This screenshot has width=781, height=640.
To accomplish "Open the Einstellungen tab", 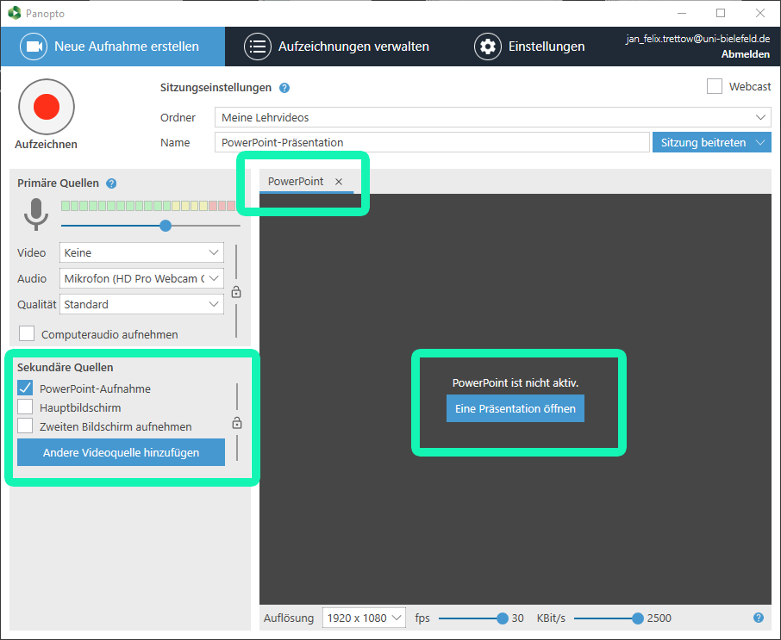I will coord(529,47).
